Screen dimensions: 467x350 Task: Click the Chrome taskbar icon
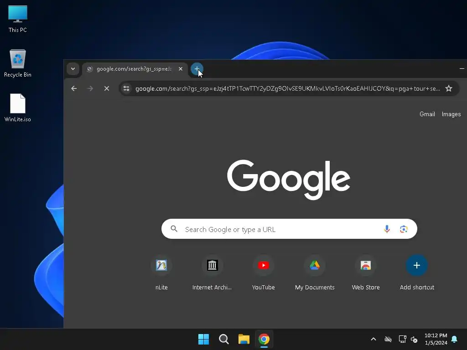pyautogui.click(x=264, y=339)
